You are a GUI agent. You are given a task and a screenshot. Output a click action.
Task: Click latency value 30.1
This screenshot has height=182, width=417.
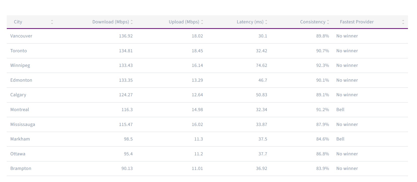pyautogui.click(x=263, y=36)
